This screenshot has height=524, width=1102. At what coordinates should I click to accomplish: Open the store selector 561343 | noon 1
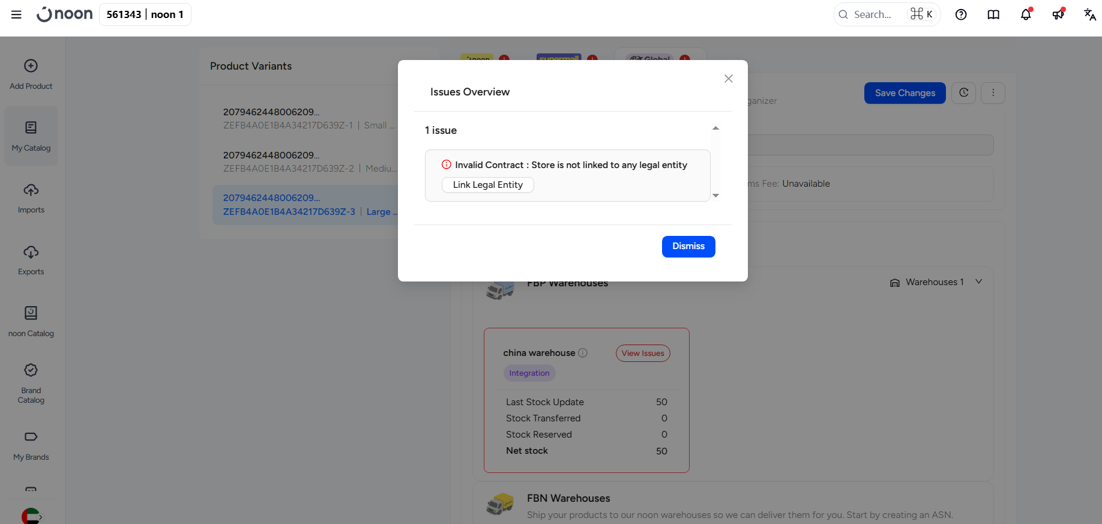(x=145, y=14)
